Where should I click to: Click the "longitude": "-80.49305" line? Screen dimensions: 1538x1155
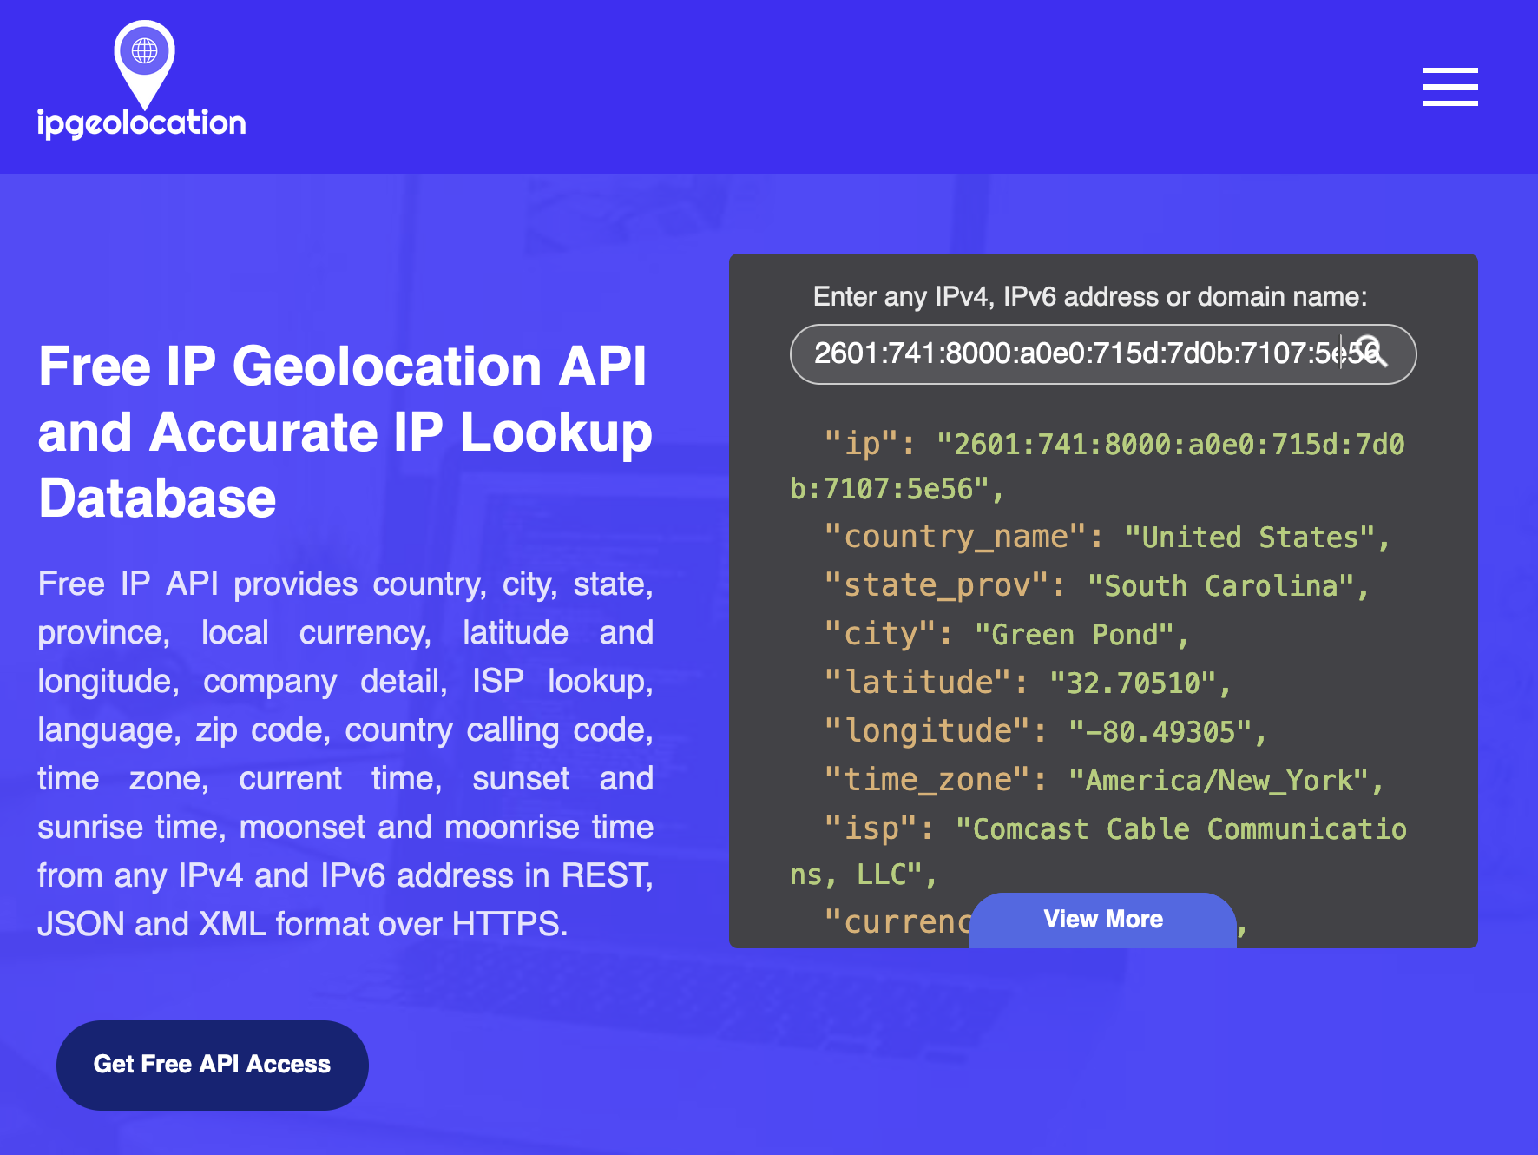(x=1045, y=732)
